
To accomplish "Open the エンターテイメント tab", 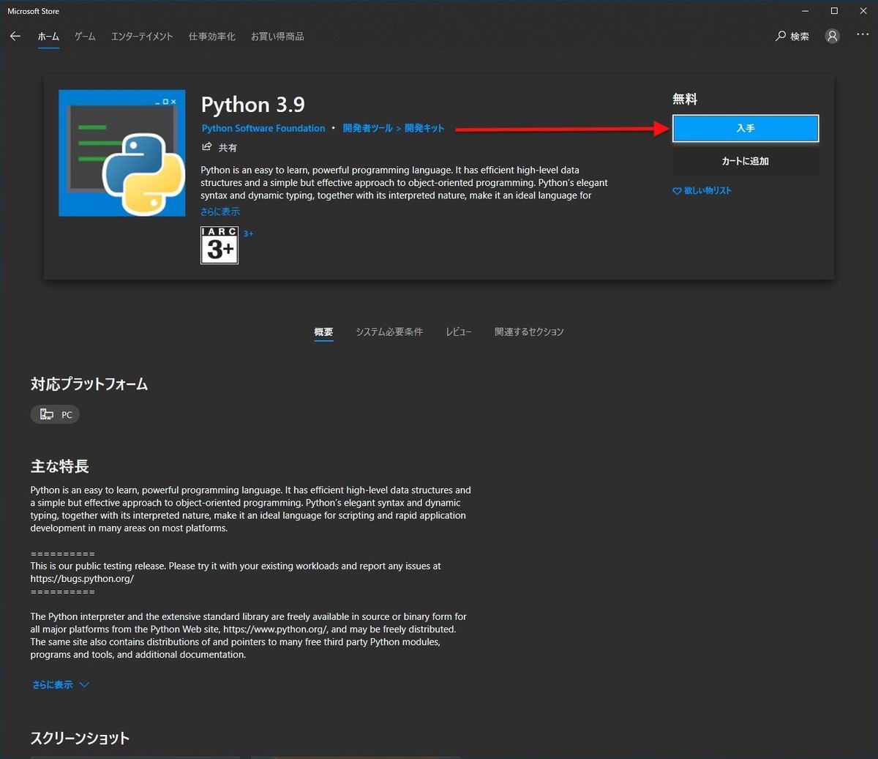I will (x=142, y=36).
